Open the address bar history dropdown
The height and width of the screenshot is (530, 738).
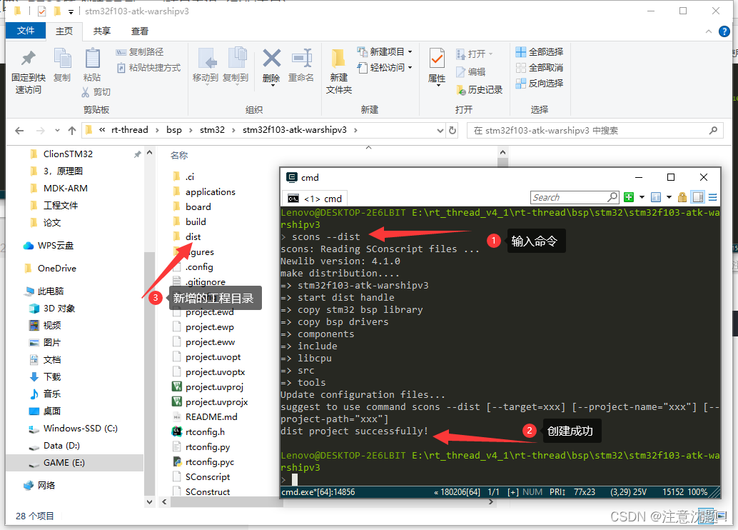[440, 131]
